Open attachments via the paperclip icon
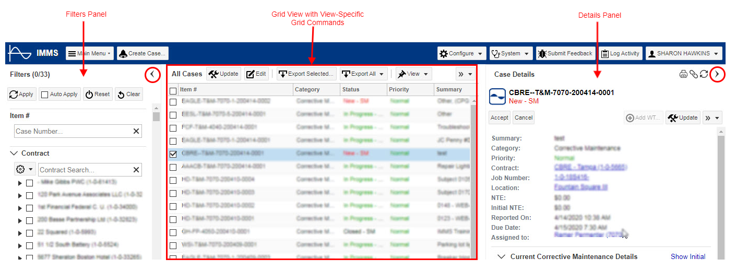The width and height of the screenshot is (736, 270). [694, 74]
